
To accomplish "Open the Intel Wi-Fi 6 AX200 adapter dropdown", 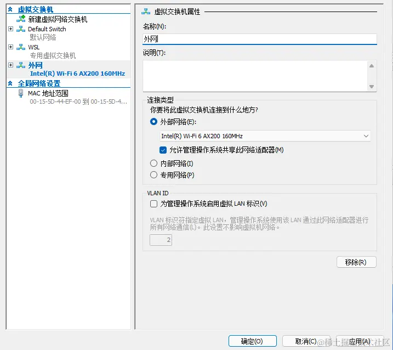I will (x=265, y=136).
